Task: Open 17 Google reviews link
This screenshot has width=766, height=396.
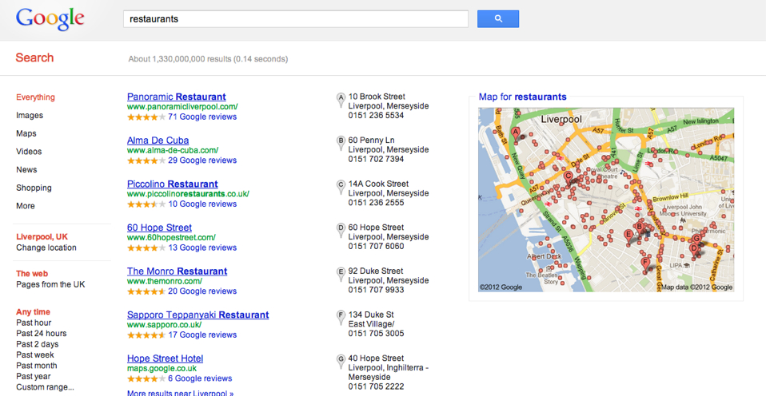Action: pyautogui.click(x=202, y=335)
